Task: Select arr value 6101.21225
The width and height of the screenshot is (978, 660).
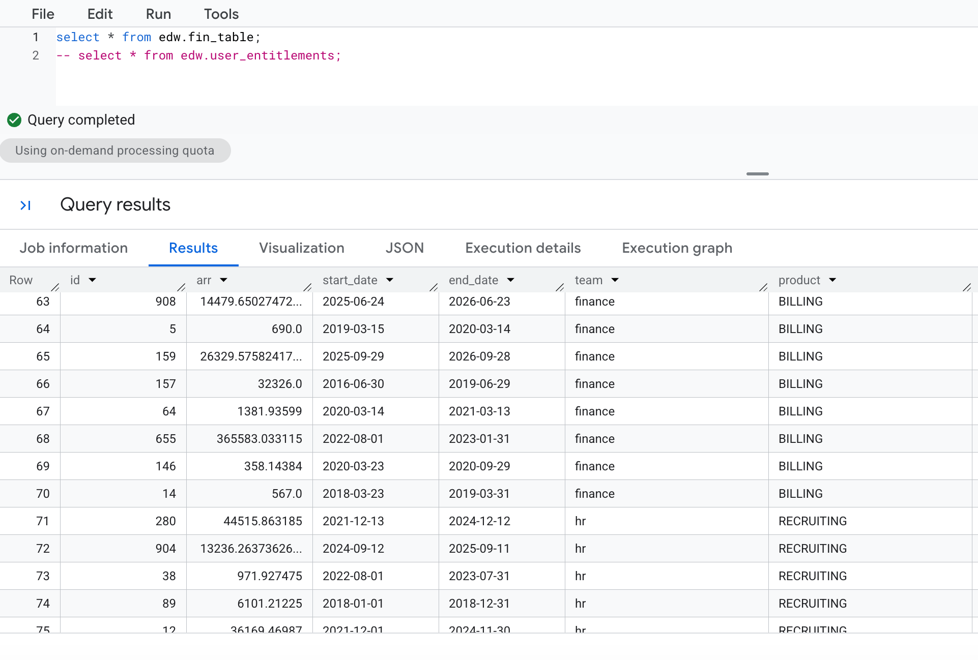Action: (270, 604)
